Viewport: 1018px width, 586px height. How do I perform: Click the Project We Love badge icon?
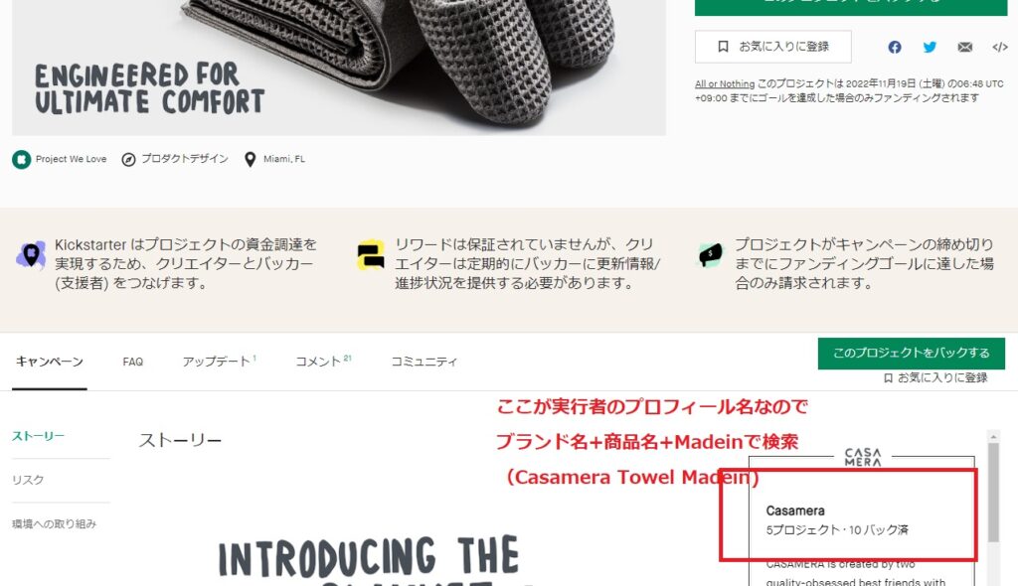tap(22, 159)
